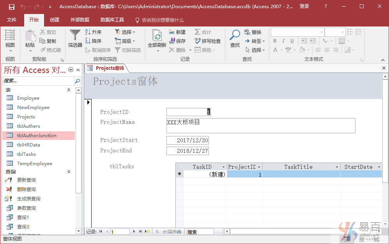Screen dimensions: 389x244
Task: Click the 查找 magnifier find icon
Action: click(x=235, y=38)
